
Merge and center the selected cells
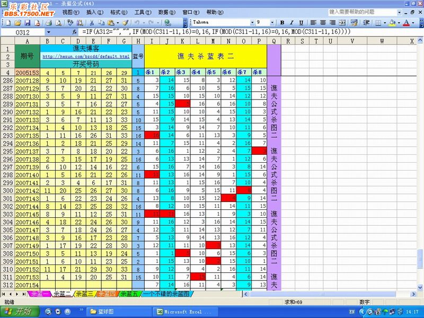[342, 22]
